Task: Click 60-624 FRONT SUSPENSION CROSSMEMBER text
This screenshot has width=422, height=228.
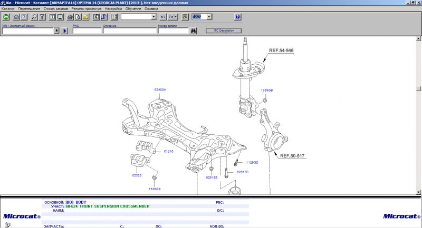Action: click(x=108, y=206)
